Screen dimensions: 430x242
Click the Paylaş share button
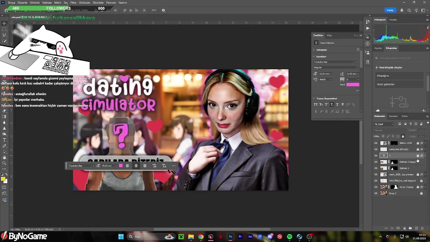pos(390,10)
